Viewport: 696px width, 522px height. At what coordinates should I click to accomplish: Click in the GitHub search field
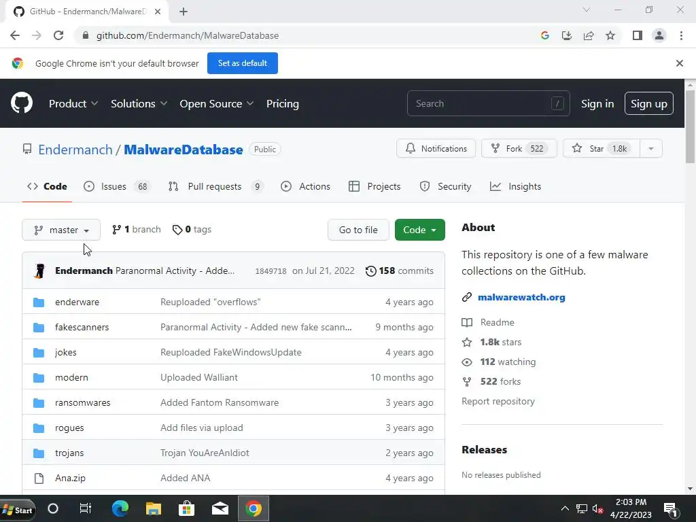(488, 103)
